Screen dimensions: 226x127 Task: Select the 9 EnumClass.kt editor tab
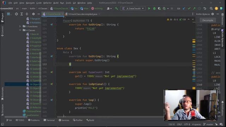pos(53,14)
